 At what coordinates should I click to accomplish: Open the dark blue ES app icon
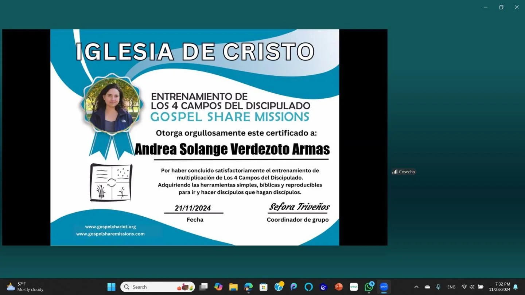[323, 287]
